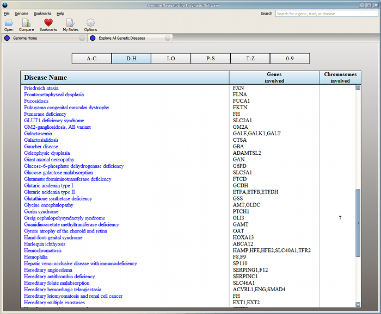Click the vertical scrollbar thumb

[x=358, y=223]
